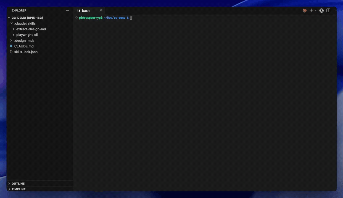Click the EXPLORER panel title
This screenshot has height=198, width=343.
coord(19,10)
